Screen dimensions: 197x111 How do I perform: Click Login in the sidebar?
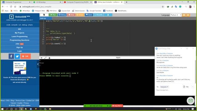tap(19, 51)
